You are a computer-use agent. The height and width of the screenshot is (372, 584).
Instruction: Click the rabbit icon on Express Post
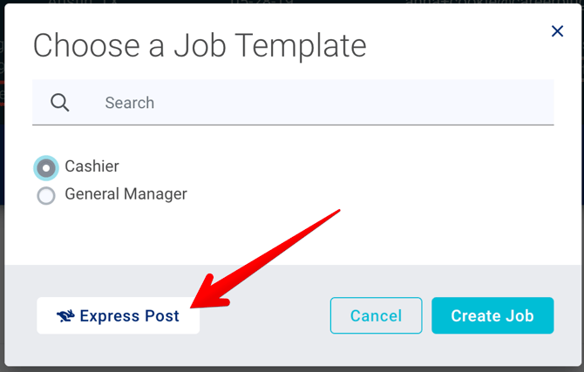65,316
